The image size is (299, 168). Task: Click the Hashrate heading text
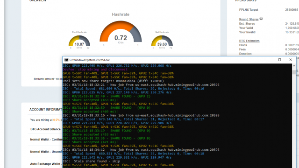[x=121, y=14]
